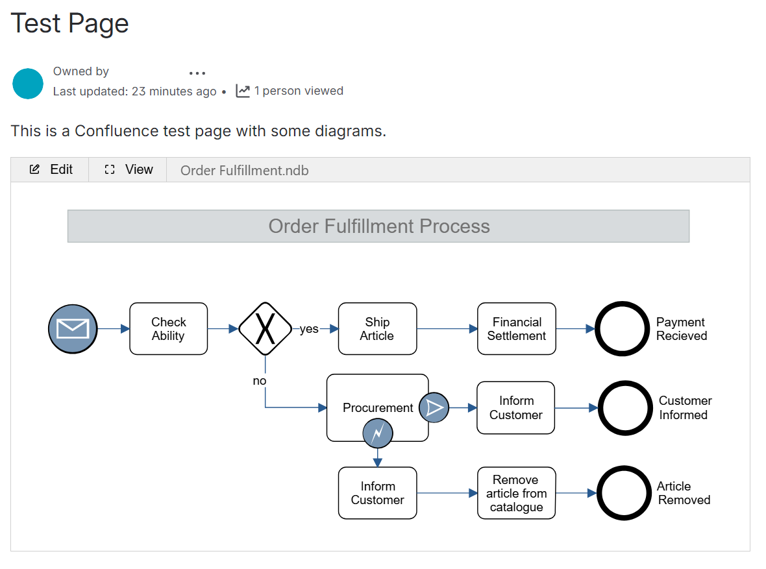Click the page owner avatar
This screenshot has height=569, width=766.
(x=27, y=83)
